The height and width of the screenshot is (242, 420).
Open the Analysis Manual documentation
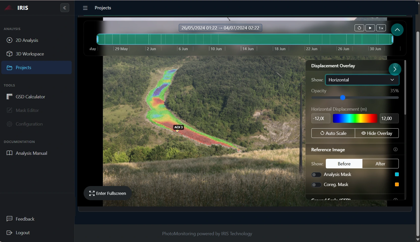[x=36, y=153]
